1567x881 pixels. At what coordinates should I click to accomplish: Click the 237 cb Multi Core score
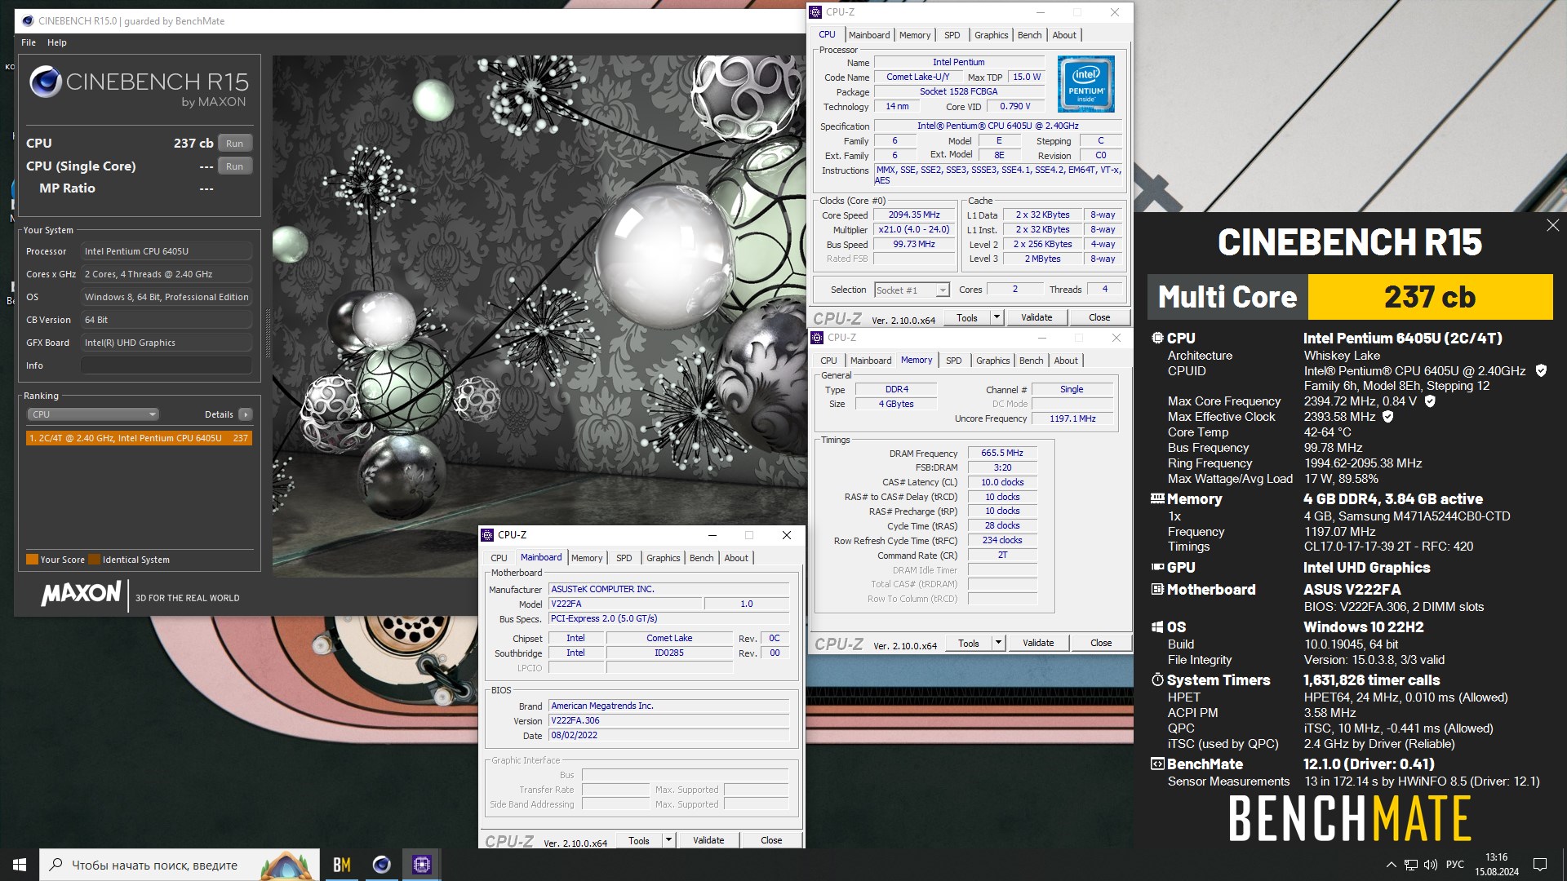1430,297
